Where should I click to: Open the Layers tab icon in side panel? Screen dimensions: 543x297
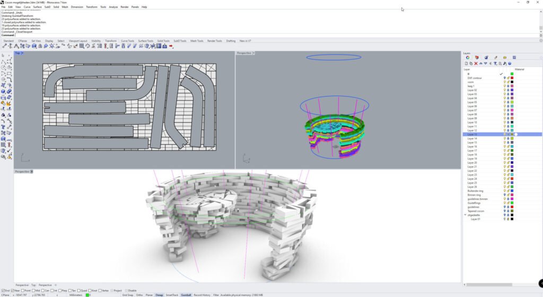[x=467, y=57]
